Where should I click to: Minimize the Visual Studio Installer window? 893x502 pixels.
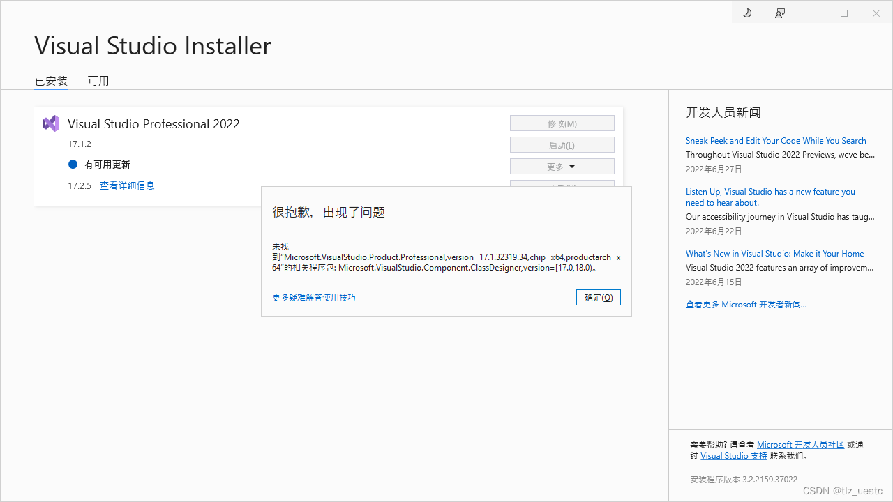click(812, 13)
